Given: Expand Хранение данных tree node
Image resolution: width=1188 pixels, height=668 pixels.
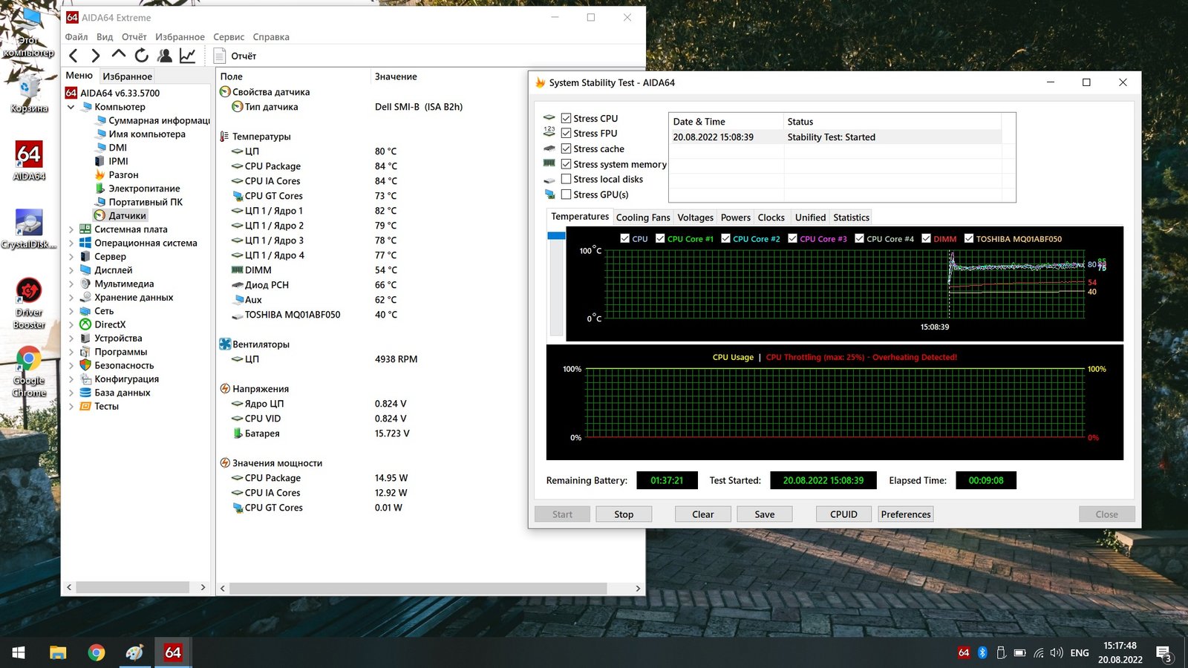Looking at the screenshot, I should pyautogui.click(x=71, y=298).
